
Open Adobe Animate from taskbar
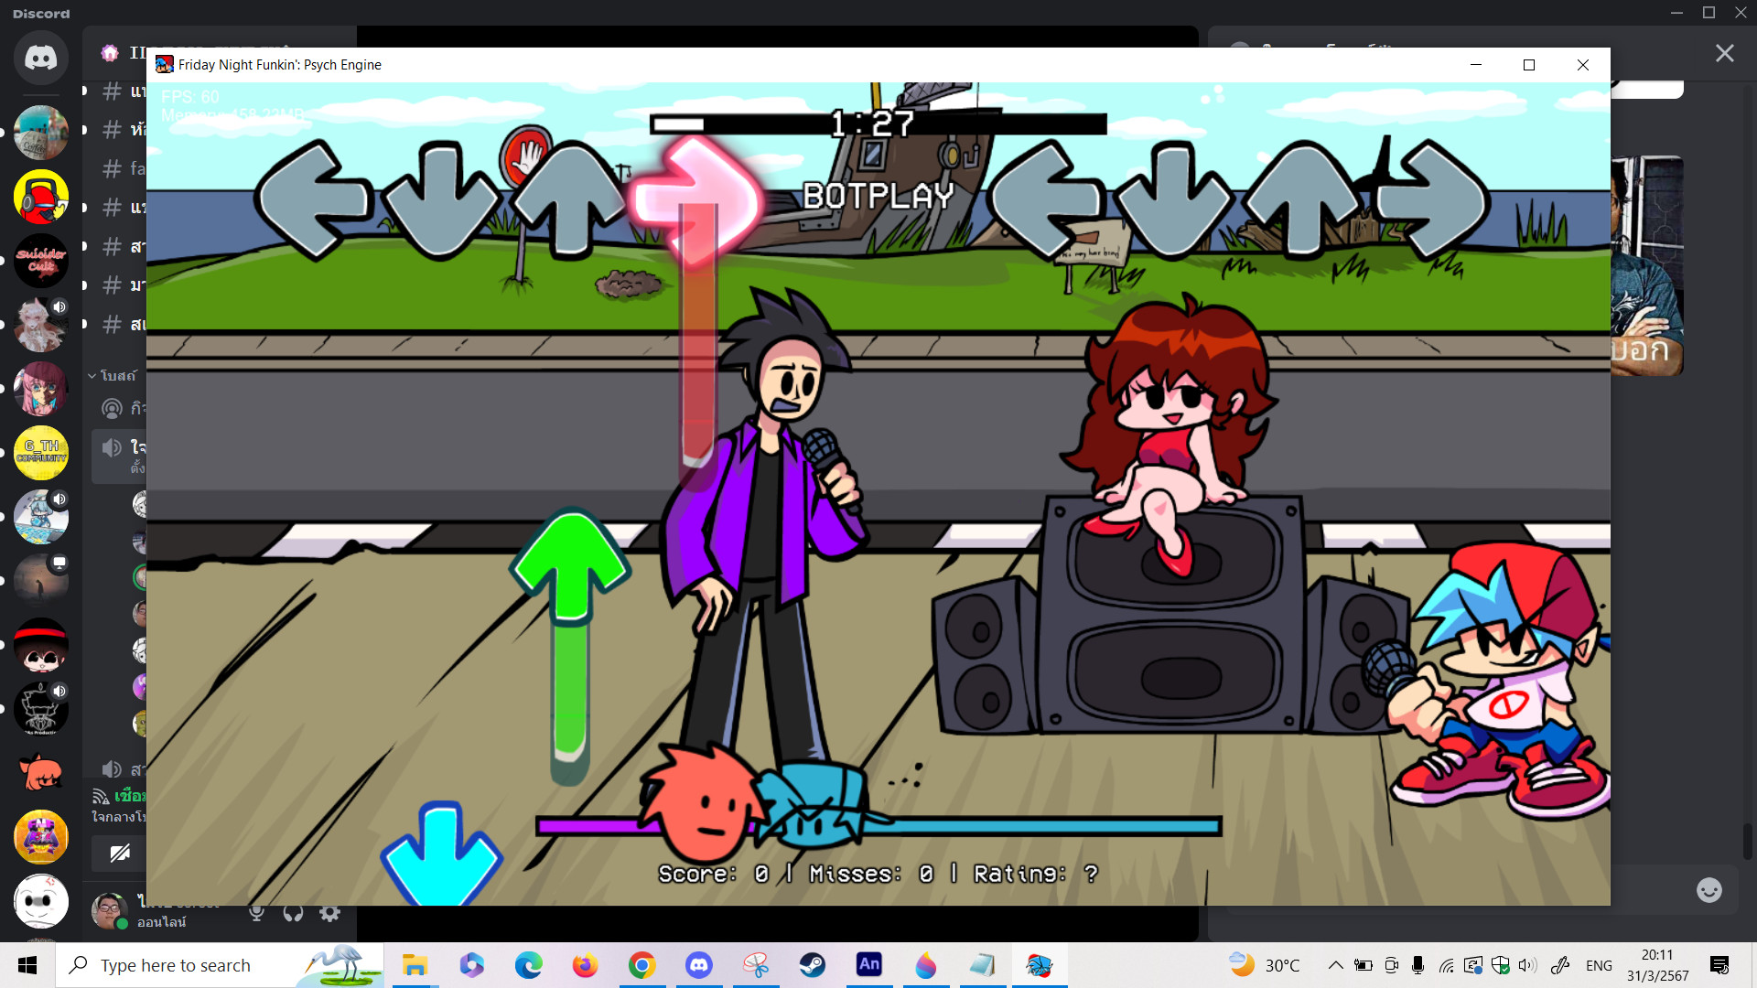pyautogui.click(x=868, y=965)
